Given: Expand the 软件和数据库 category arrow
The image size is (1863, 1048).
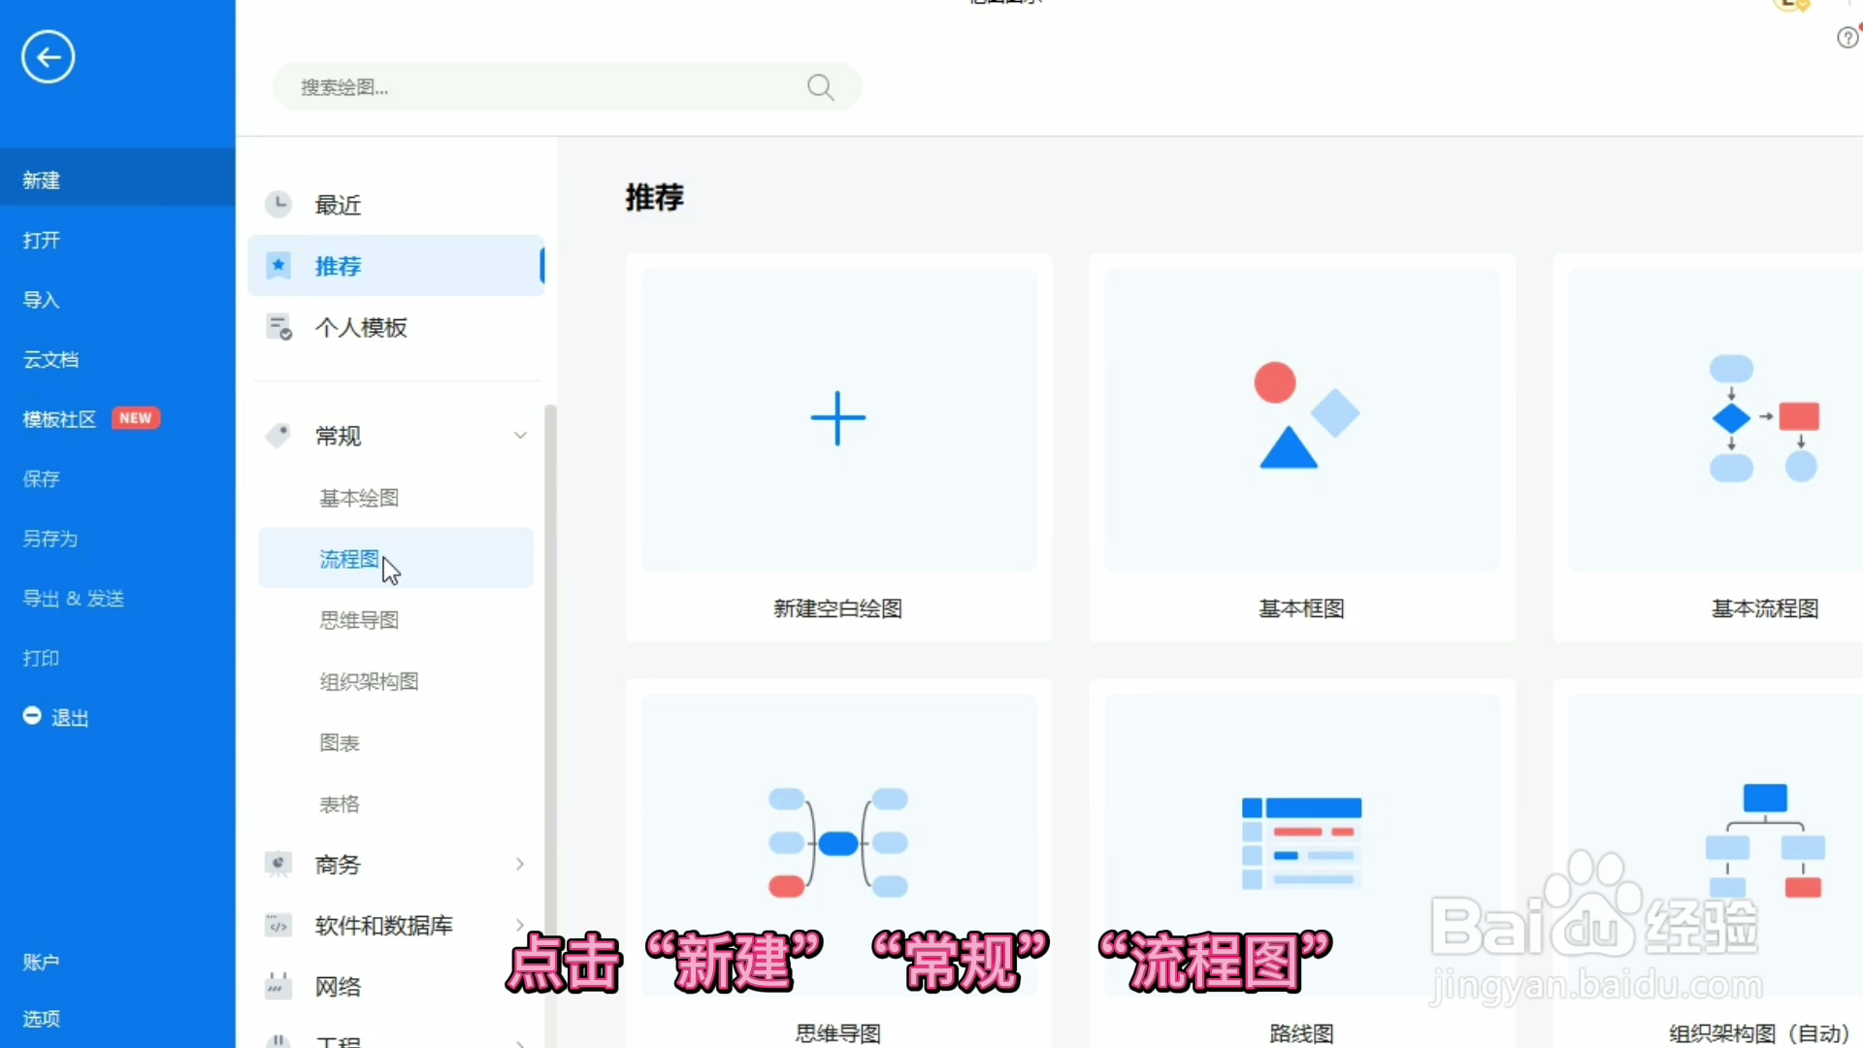Looking at the screenshot, I should click(x=520, y=925).
